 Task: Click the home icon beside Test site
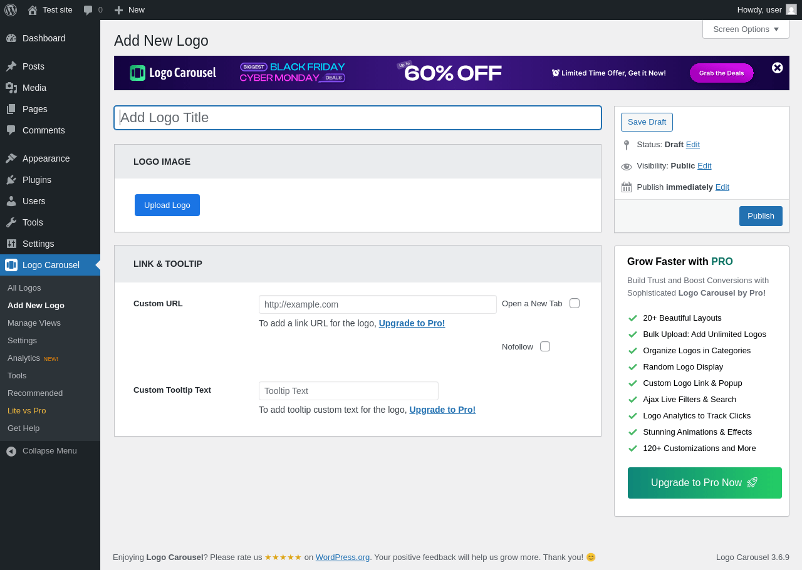(x=33, y=10)
